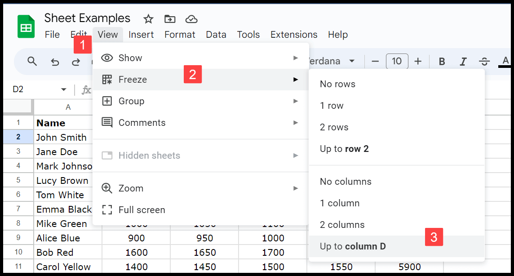Click the undo arrow

point(55,62)
